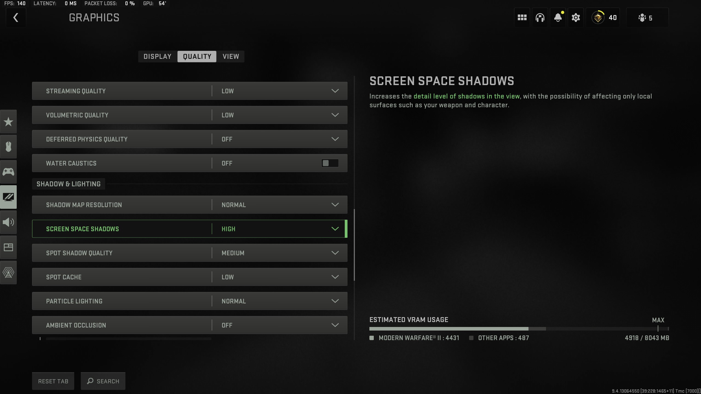
Task: Switch to the View tab
Action: pos(231,57)
